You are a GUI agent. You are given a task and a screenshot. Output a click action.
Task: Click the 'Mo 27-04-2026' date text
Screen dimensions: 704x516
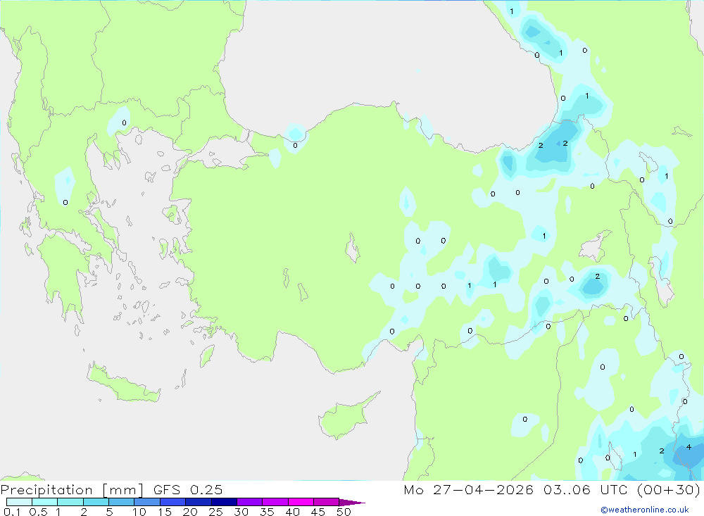(468, 490)
